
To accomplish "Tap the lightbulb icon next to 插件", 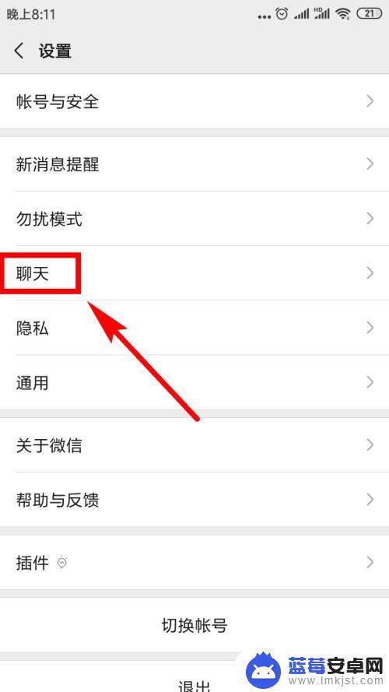I will 61,563.
